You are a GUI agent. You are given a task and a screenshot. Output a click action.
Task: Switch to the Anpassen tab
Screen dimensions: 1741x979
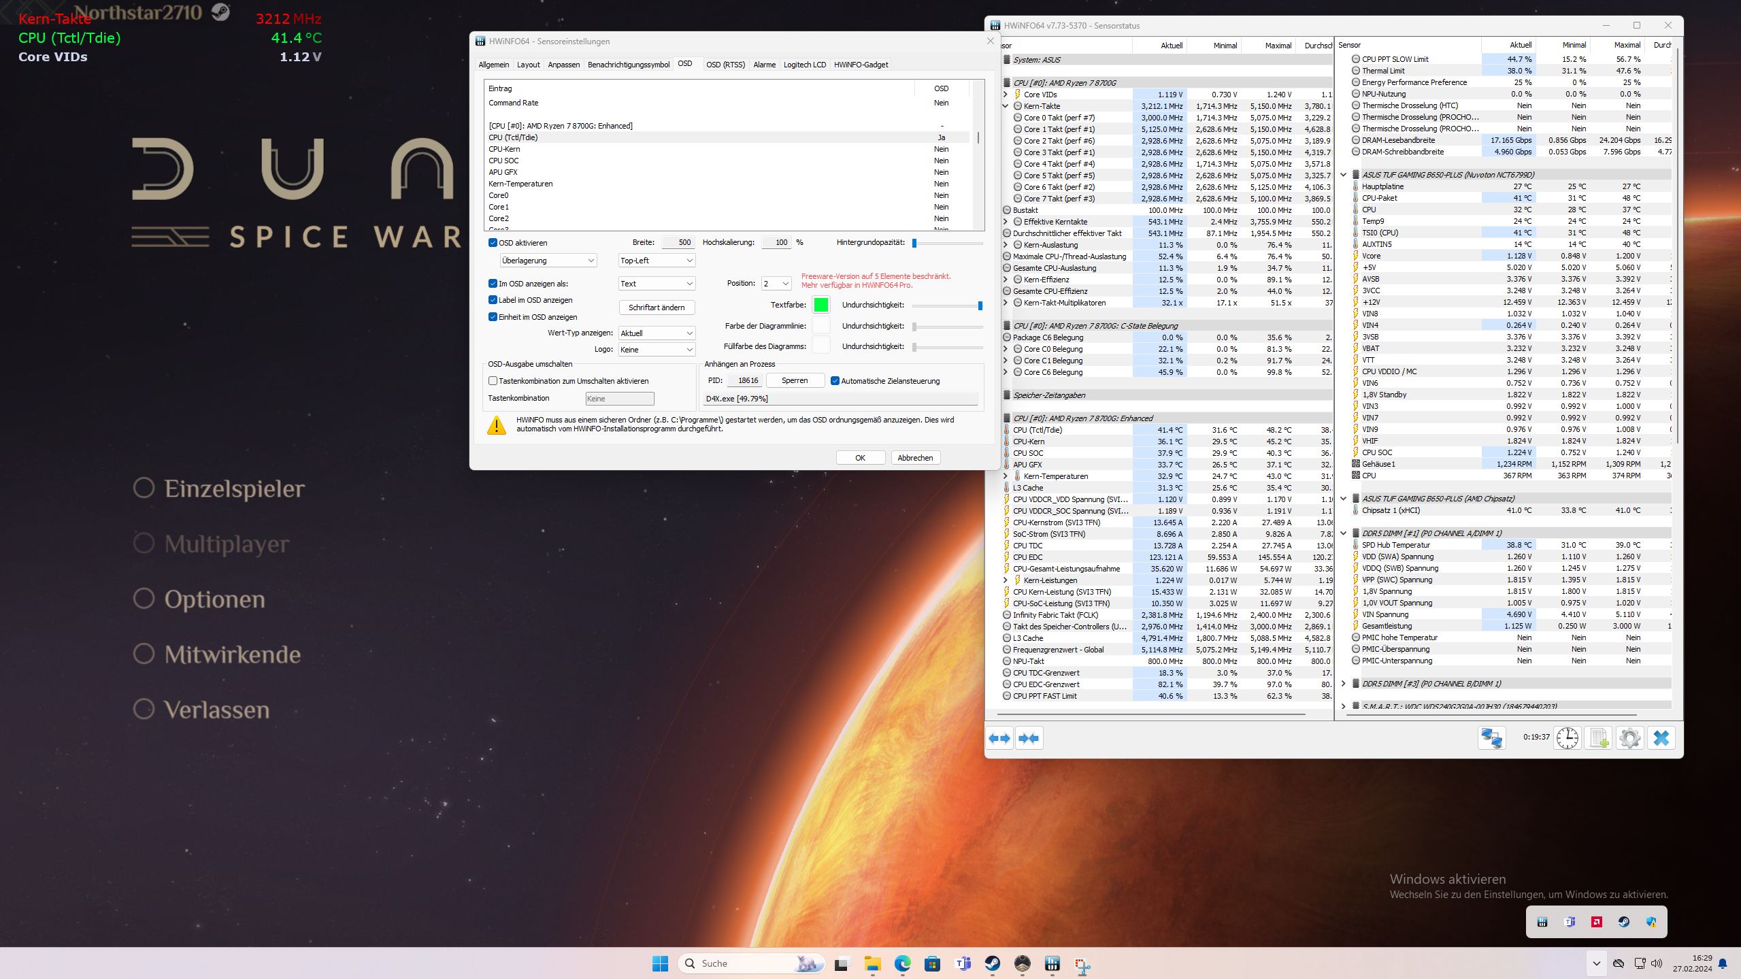(564, 65)
